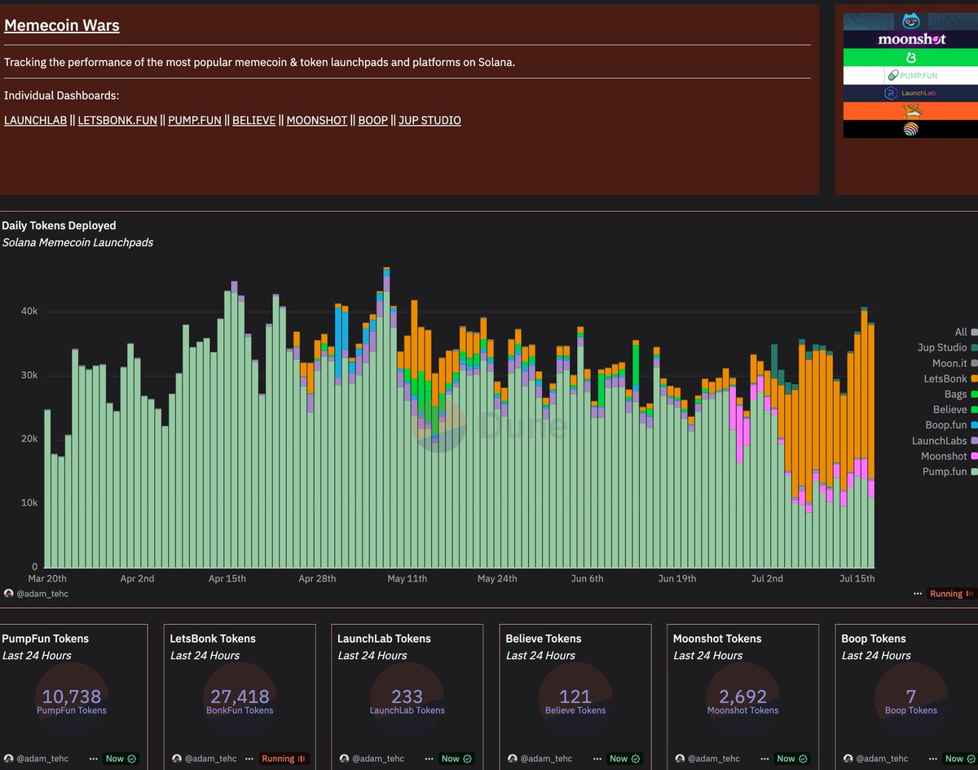Image resolution: width=978 pixels, height=770 pixels.
Task: Click @adam_tehc on the PumpFun card
Action: tap(42, 759)
